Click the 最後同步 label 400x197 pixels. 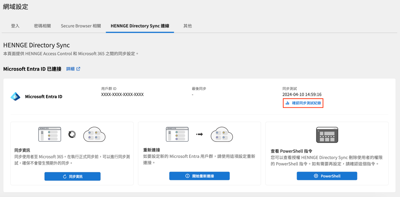(x=199, y=89)
